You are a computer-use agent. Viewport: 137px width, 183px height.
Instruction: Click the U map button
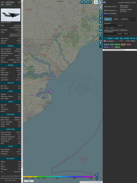[x=82, y=2]
